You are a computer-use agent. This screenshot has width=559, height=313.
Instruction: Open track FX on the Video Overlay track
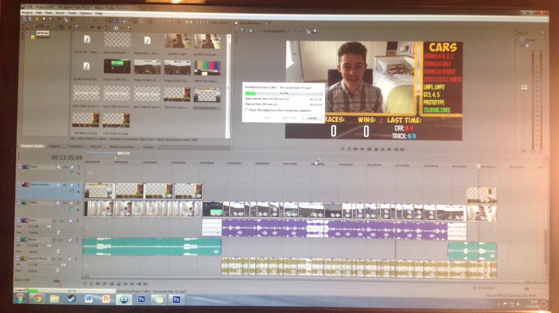pyautogui.click(x=64, y=185)
